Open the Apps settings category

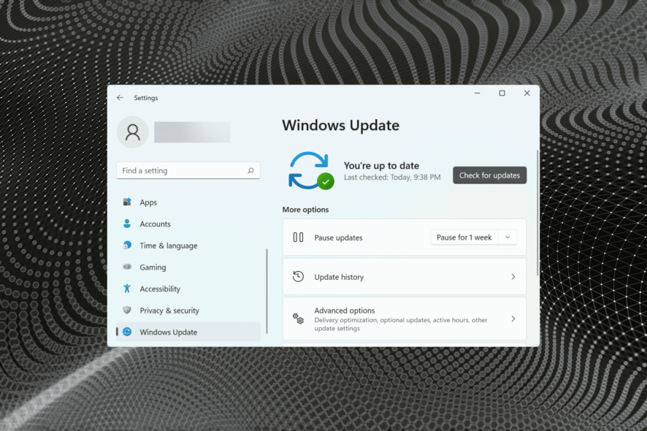pyautogui.click(x=188, y=202)
